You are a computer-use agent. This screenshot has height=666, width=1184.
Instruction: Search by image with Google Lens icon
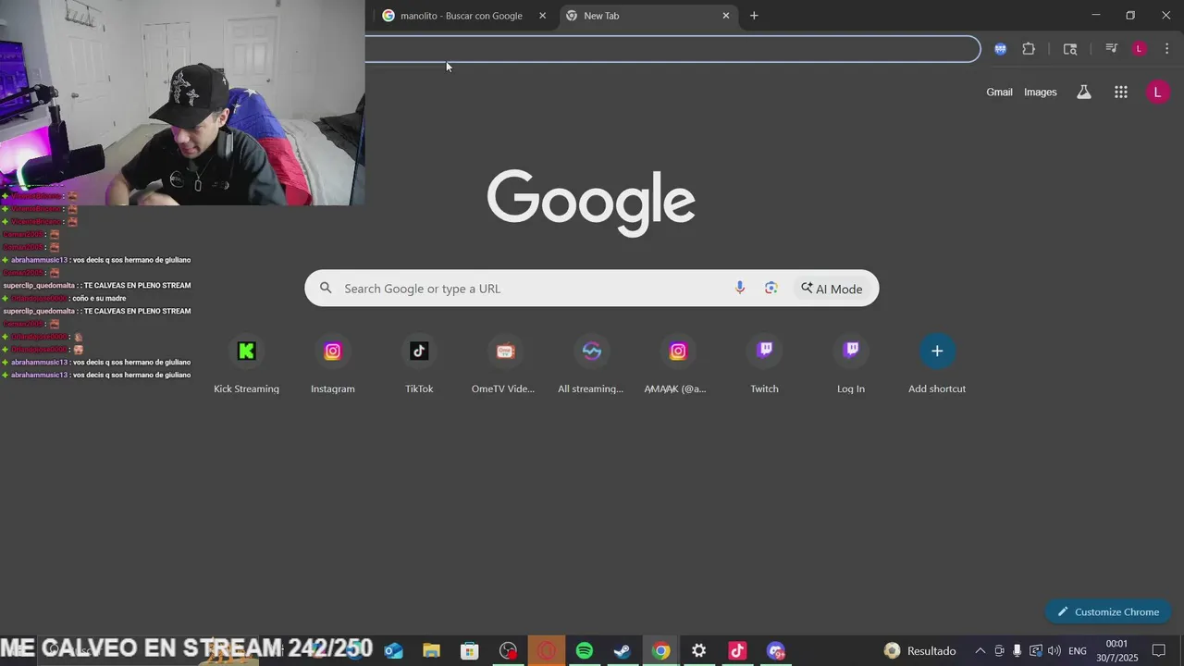(771, 289)
